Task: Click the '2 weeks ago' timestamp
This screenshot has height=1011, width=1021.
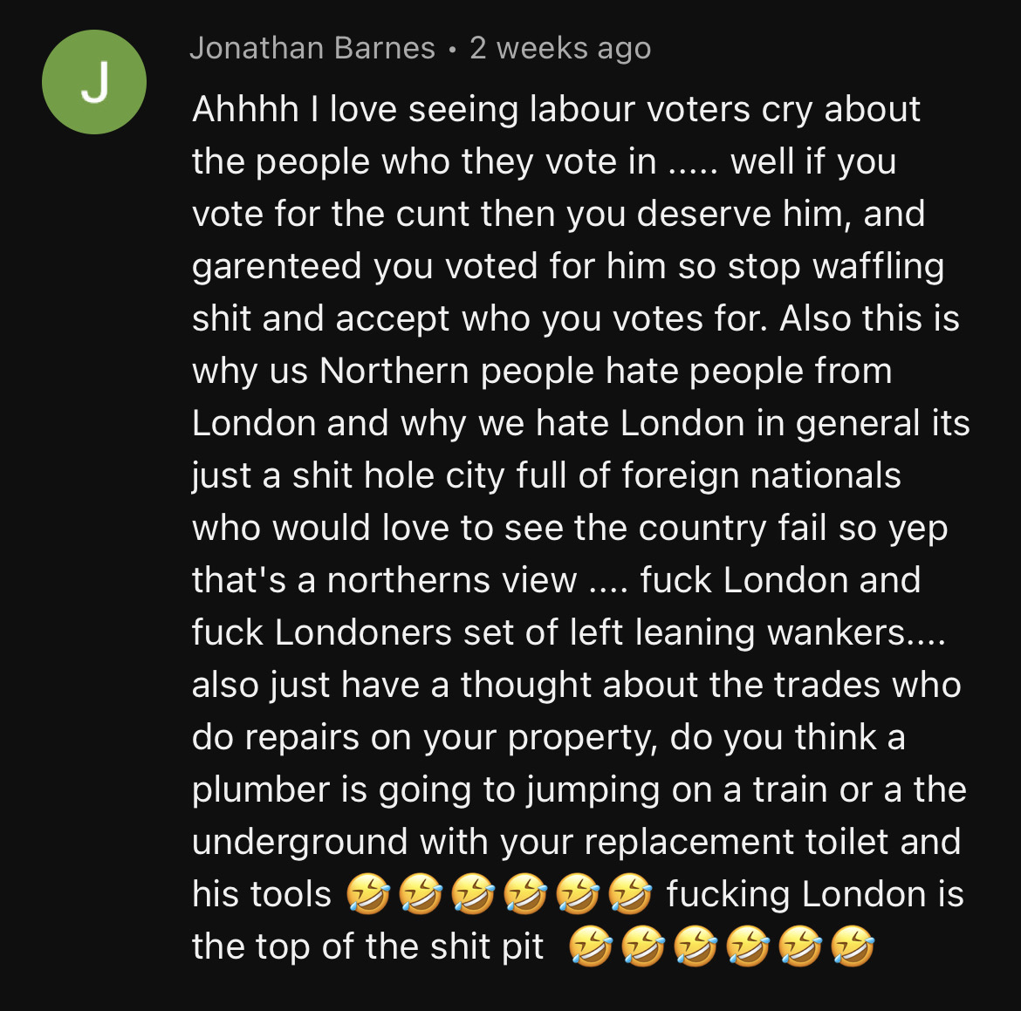Action: click(560, 49)
